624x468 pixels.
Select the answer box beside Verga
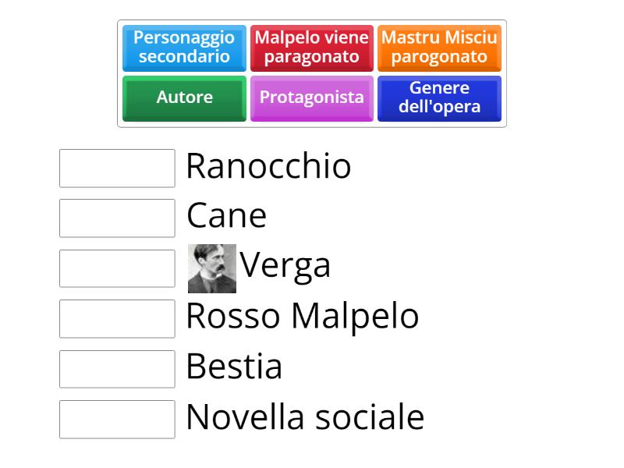pyautogui.click(x=116, y=268)
